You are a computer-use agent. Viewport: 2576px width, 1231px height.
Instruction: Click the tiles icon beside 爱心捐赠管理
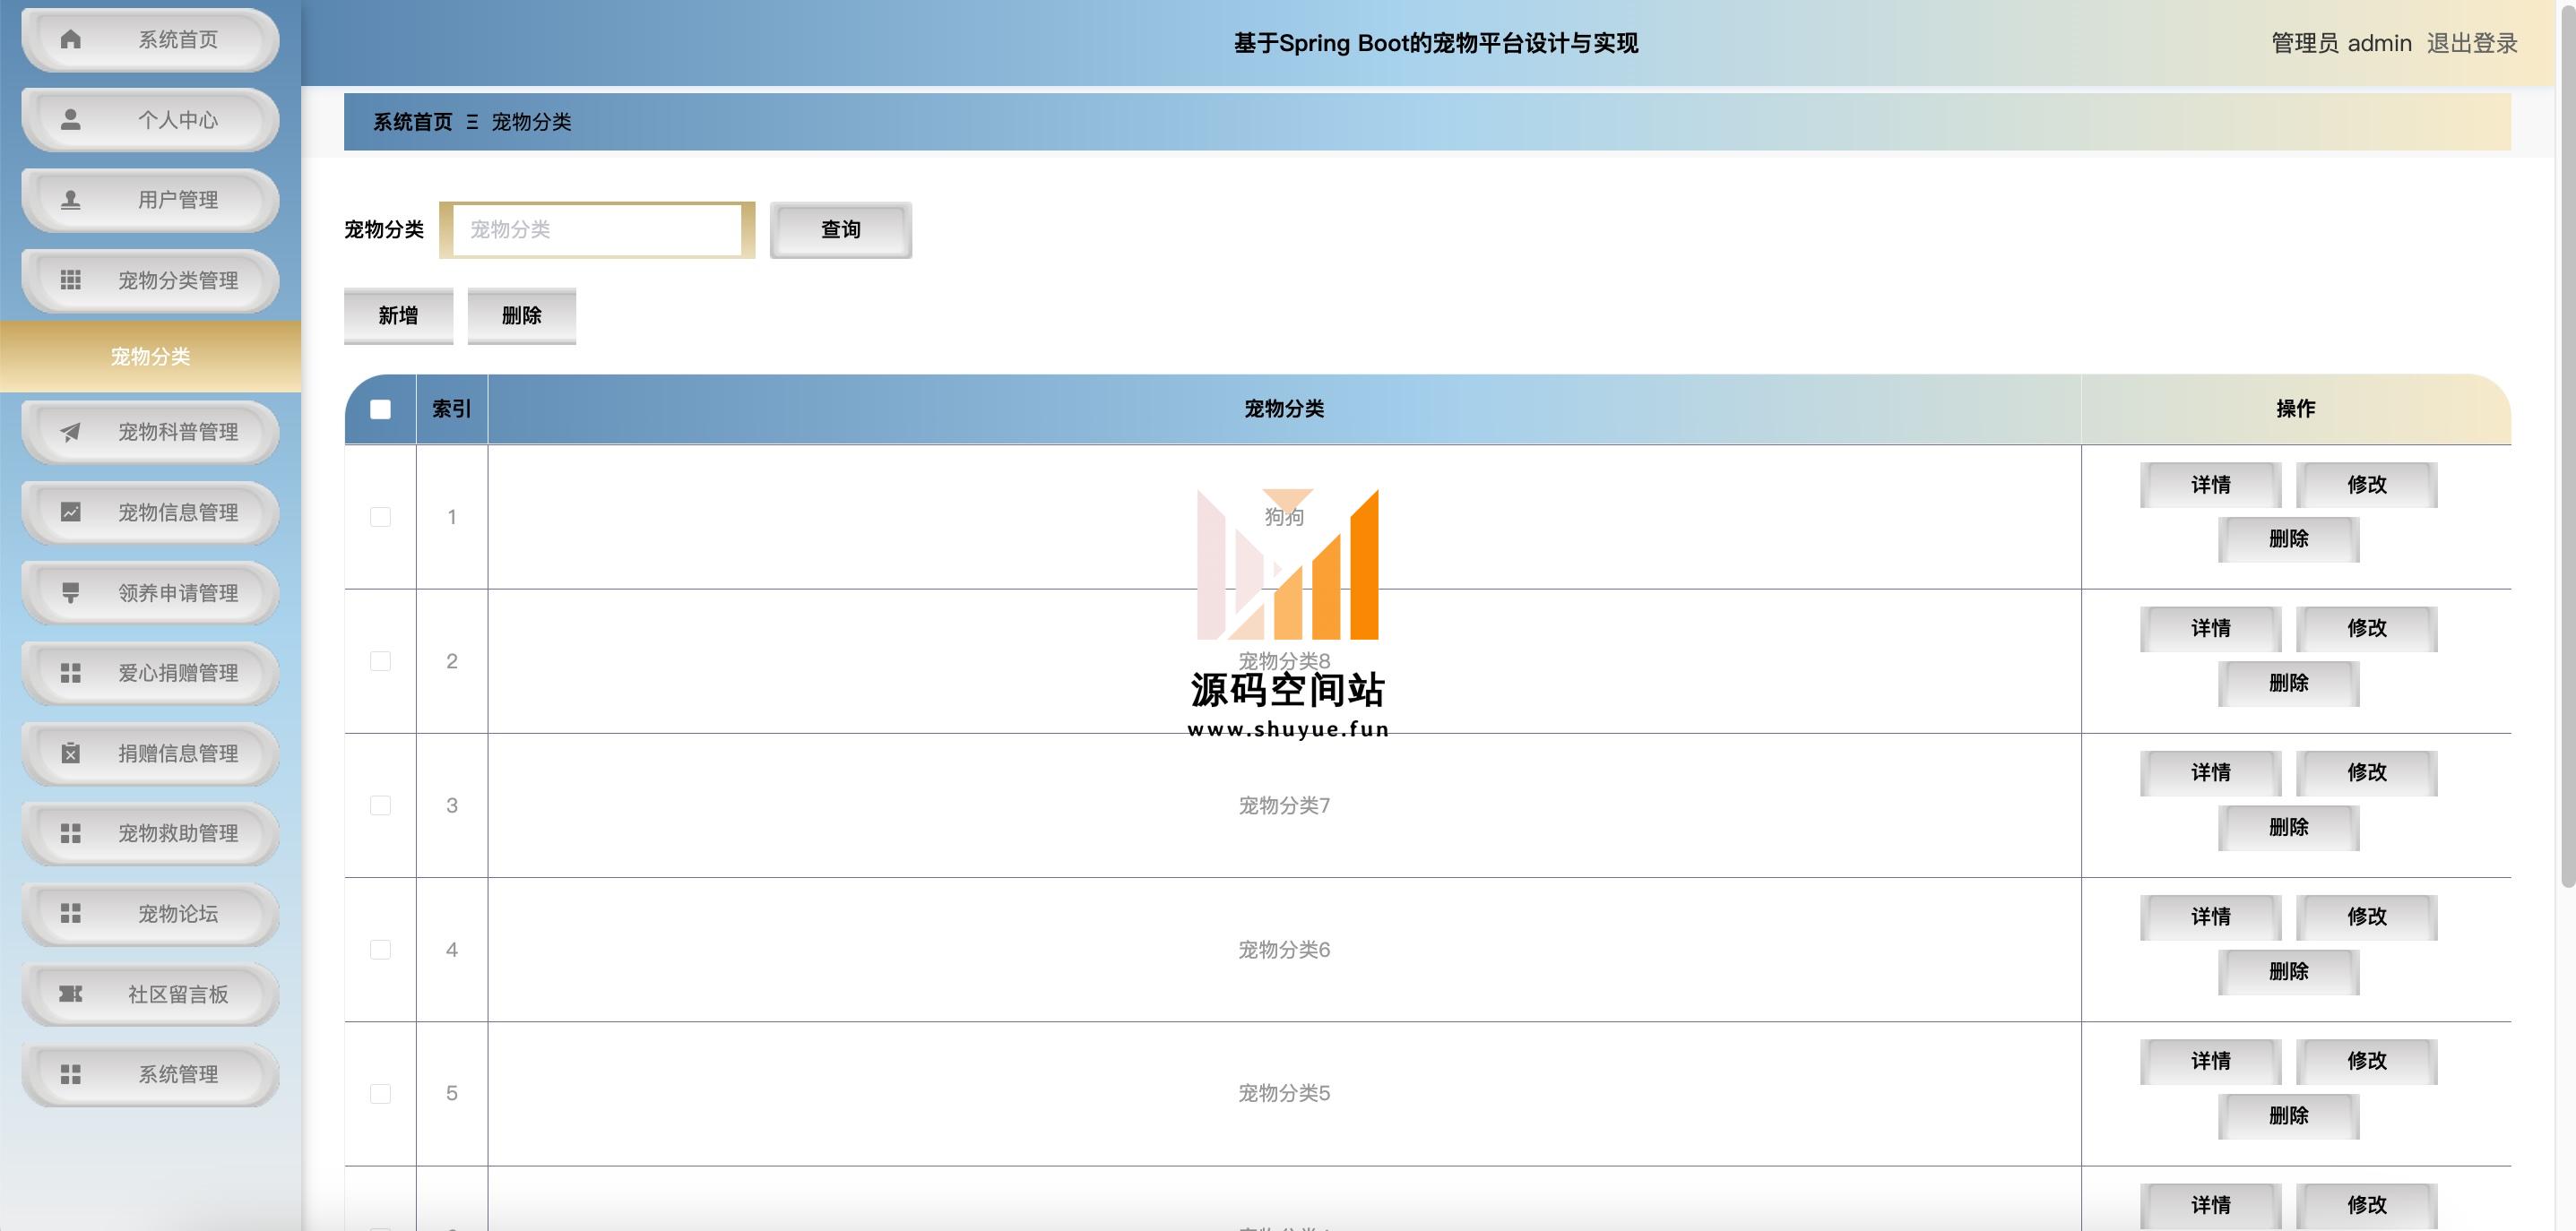70,673
